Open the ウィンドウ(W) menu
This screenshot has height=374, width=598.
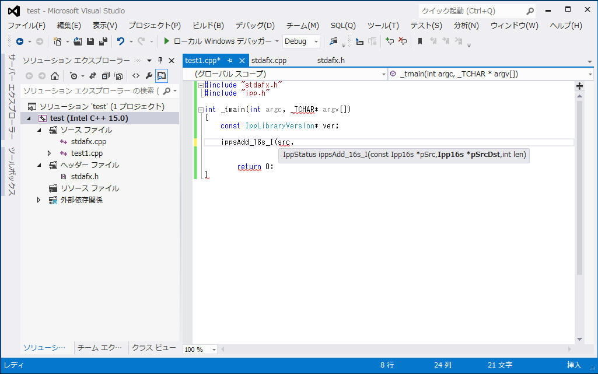(x=515, y=26)
